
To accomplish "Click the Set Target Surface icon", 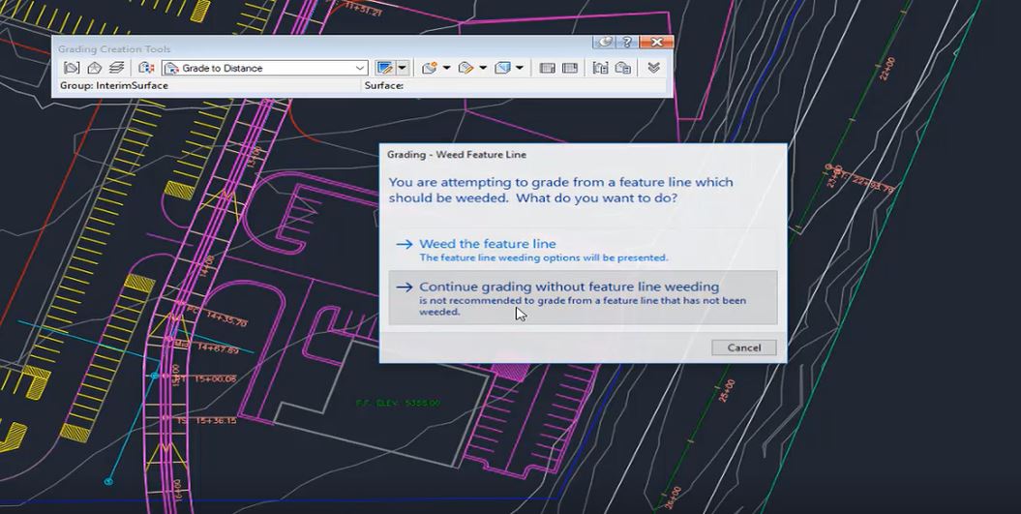I will 95,68.
